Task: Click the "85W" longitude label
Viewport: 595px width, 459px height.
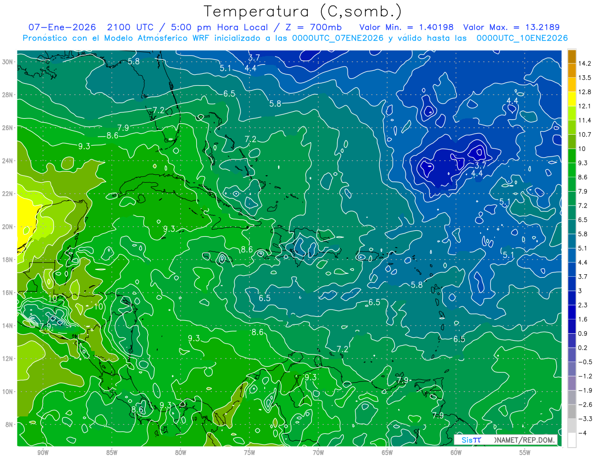Action: [x=112, y=453]
